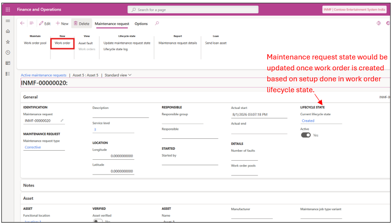The height and width of the screenshot is (223, 392).
Task: Open Maintenance request details report
Action: click(178, 43)
